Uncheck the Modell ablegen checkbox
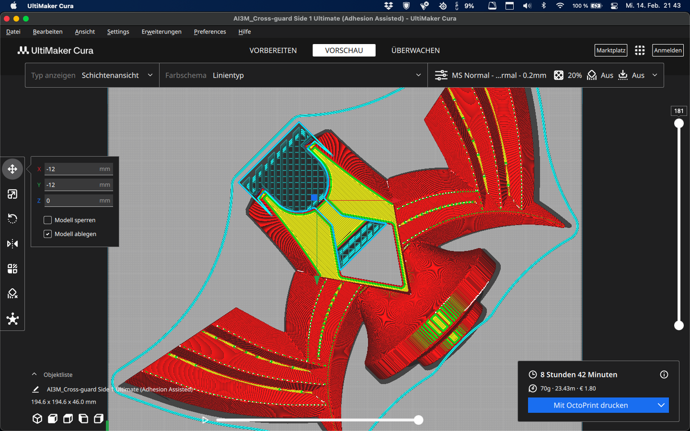Screen dimensions: 690x431 (48, 234)
